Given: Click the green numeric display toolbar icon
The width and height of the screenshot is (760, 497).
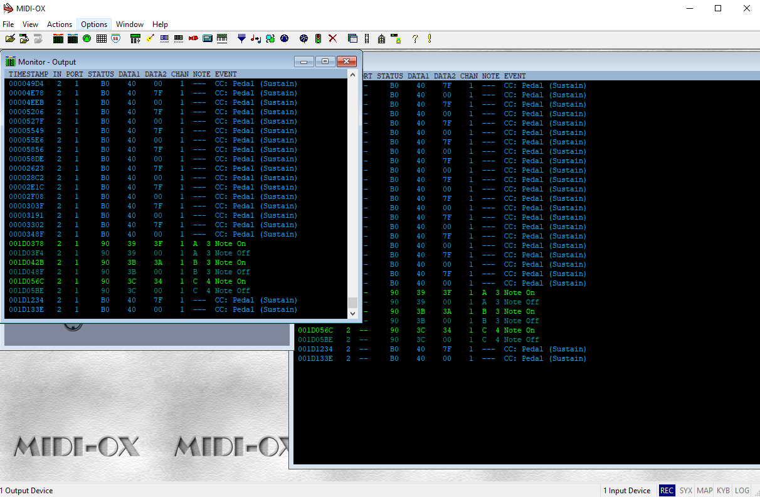Looking at the screenshot, I should click(179, 38).
